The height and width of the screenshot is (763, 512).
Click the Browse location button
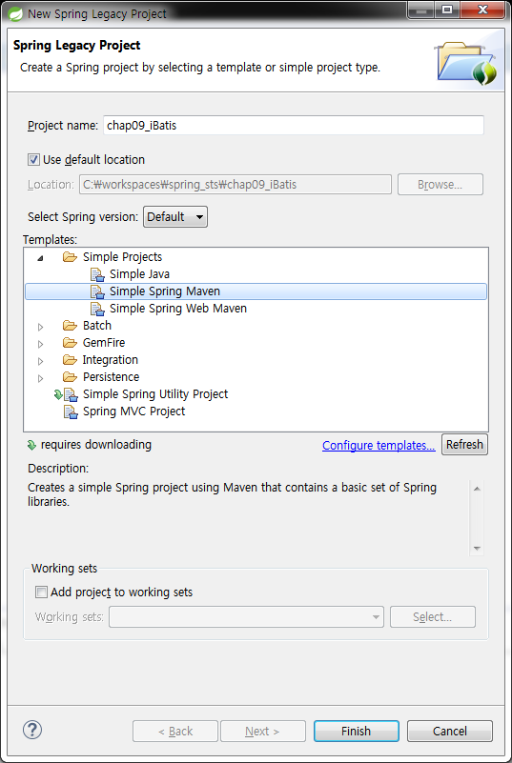440,185
